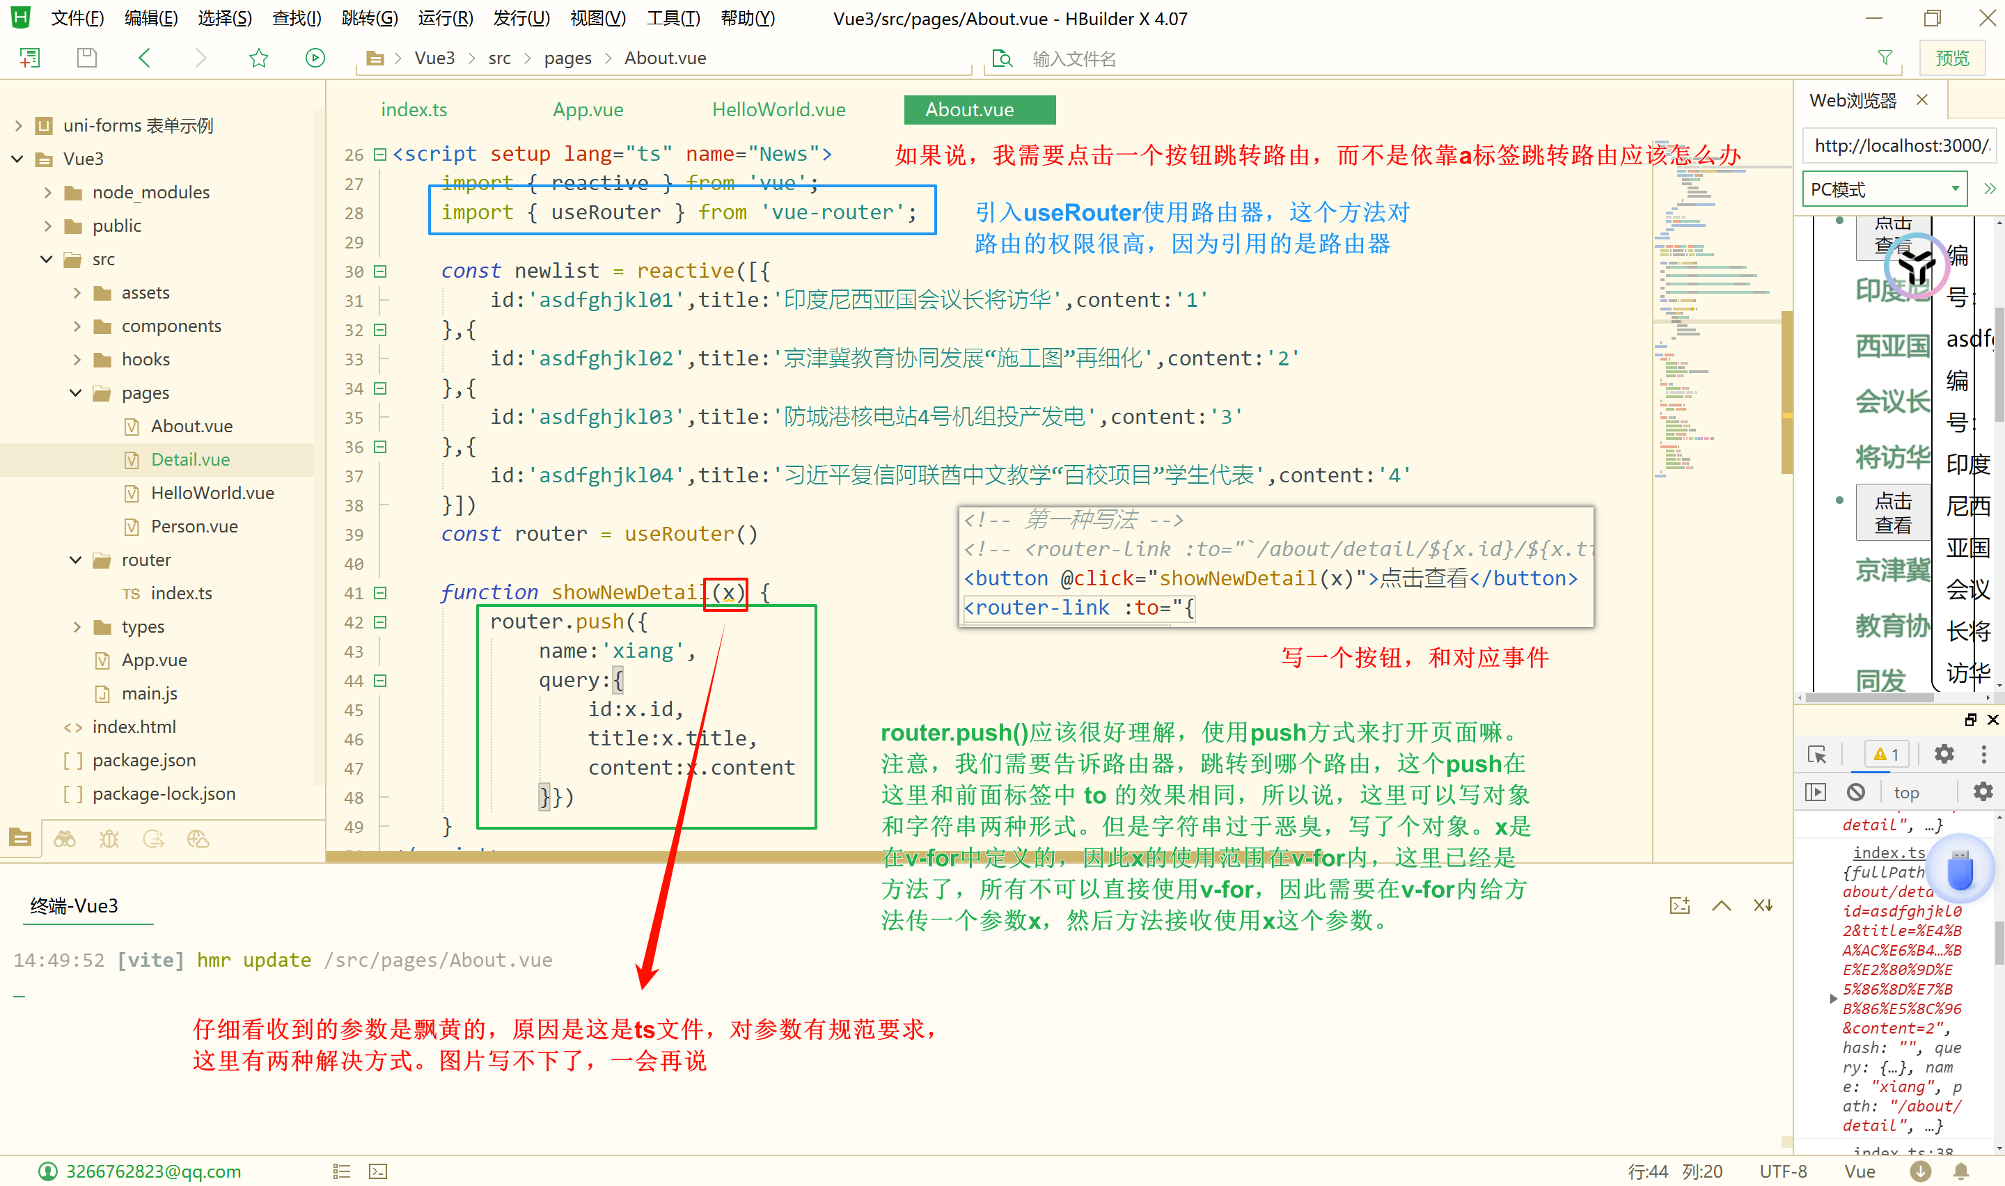
Task: Click the inspect element cursor icon
Action: click(1816, 754)
